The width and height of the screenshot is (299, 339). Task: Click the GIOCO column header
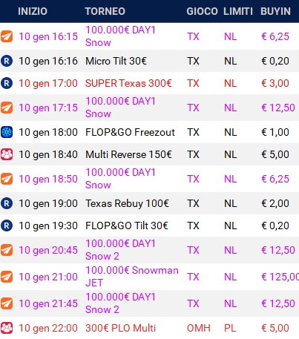point(202,11)
